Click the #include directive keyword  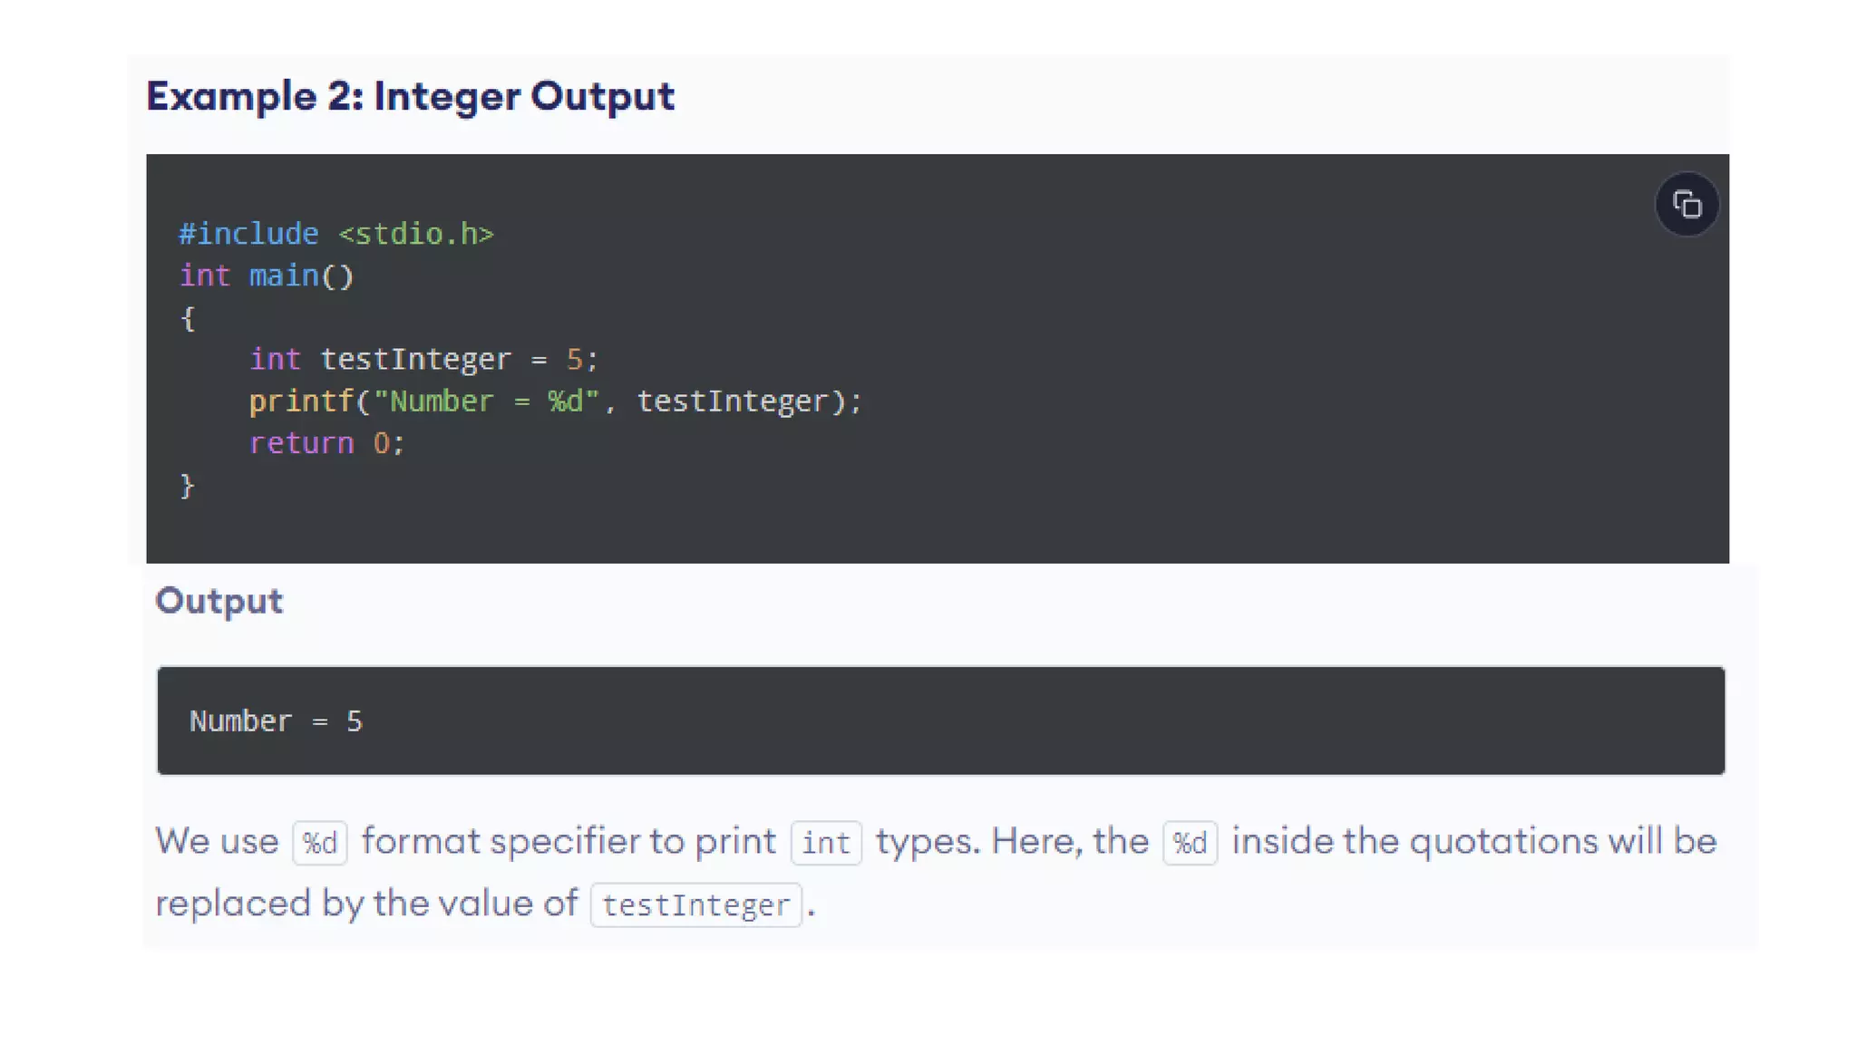pos(248,234)
